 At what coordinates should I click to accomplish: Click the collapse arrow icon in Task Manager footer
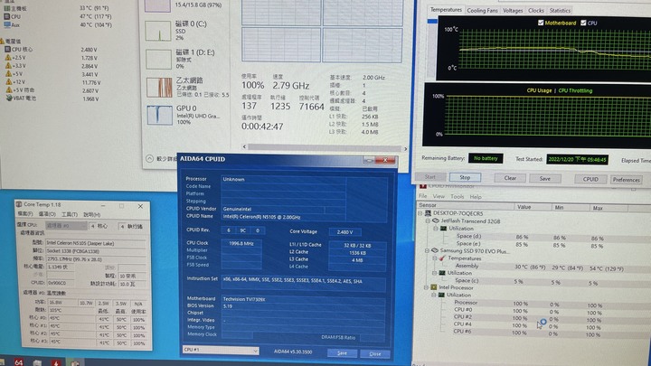(149, 158)
